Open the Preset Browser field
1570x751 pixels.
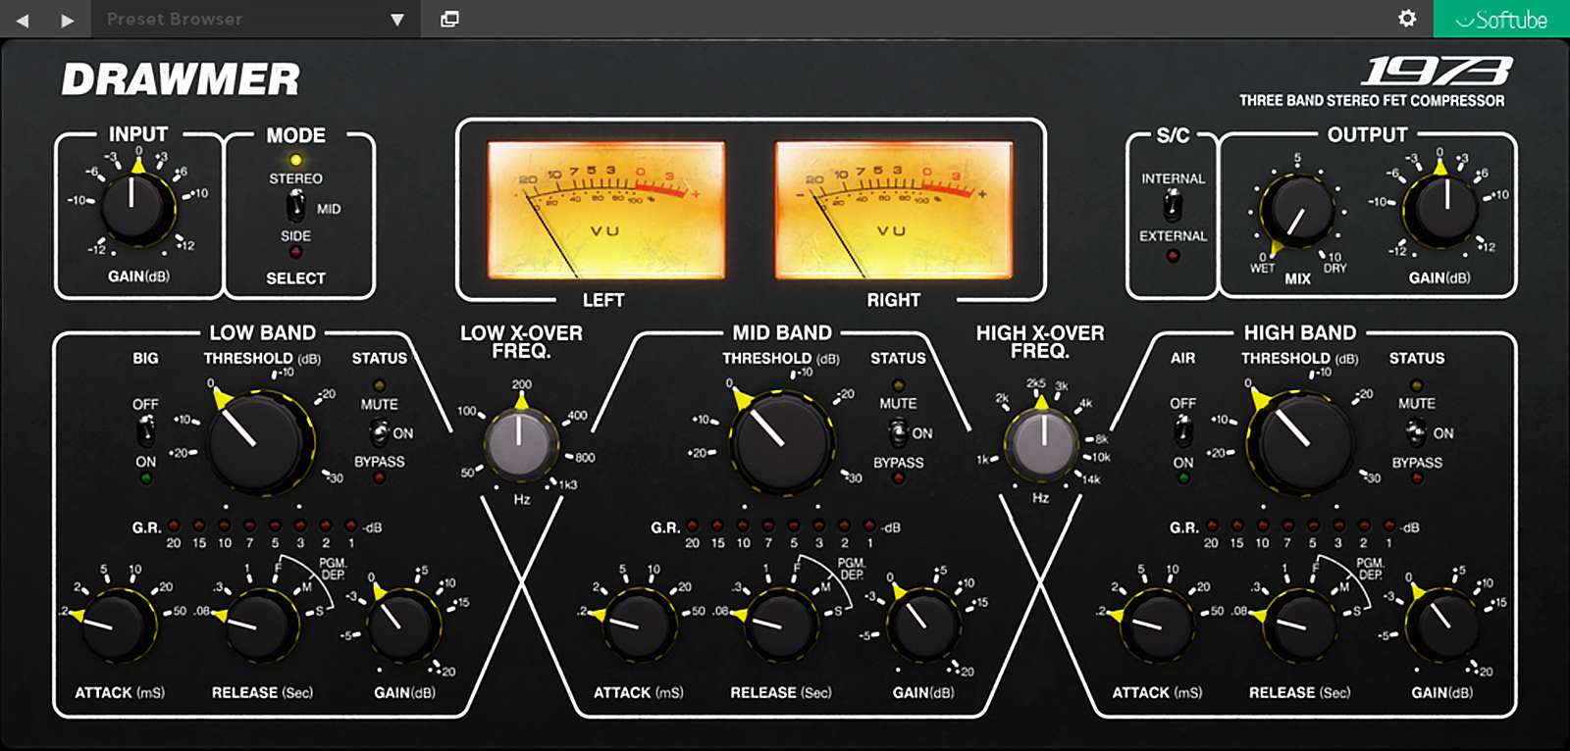point(235,20)
